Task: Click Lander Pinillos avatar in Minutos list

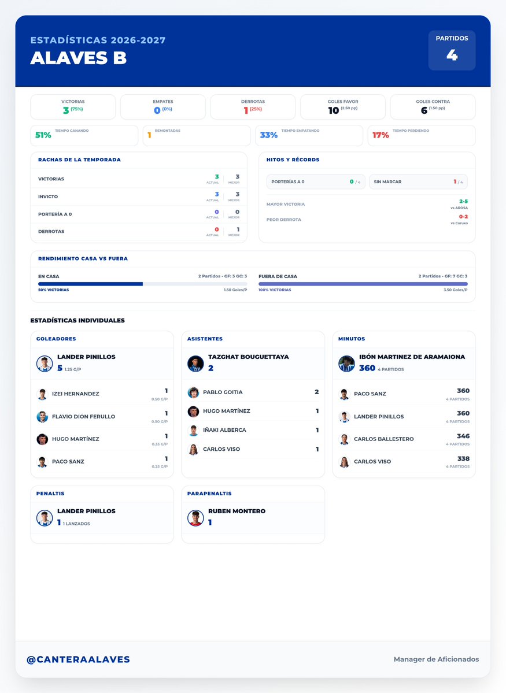Action: (344, 416)
